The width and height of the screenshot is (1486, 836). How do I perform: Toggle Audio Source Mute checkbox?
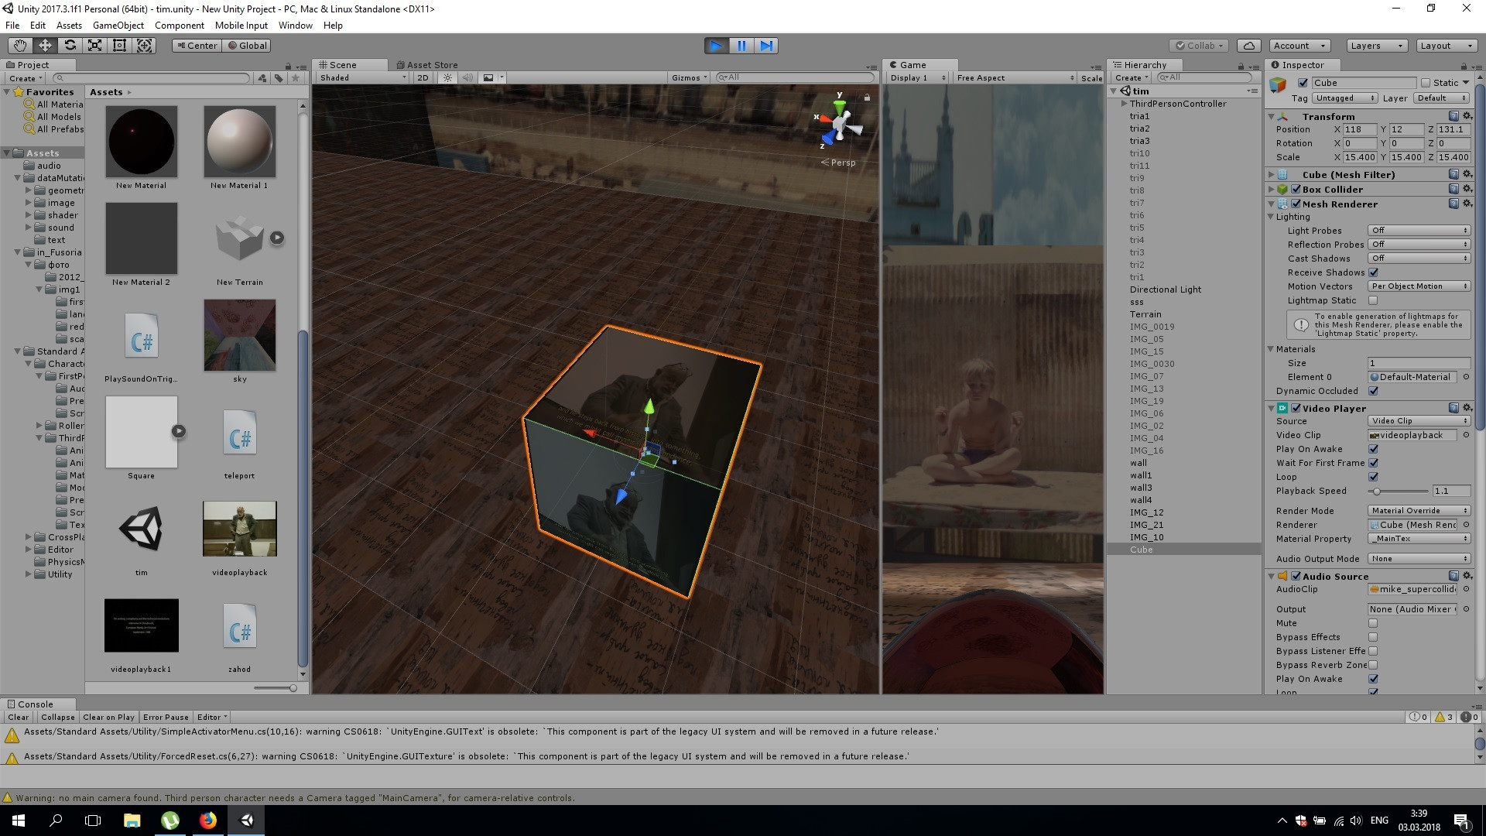click(x=1374, y=623)
